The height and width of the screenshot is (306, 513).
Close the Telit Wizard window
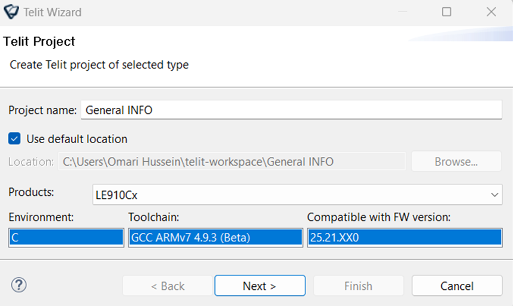click(x=491, y=12)
